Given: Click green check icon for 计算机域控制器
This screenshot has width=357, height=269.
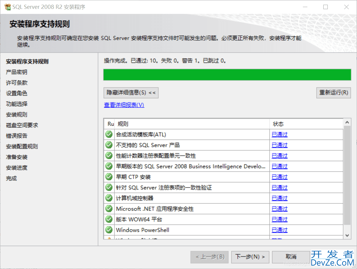Looking at the screenshot, I should 109,198.
